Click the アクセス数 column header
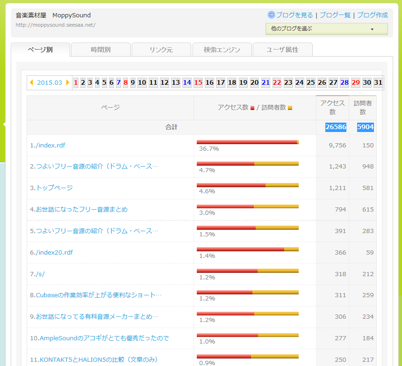 [x=332, y=108]
